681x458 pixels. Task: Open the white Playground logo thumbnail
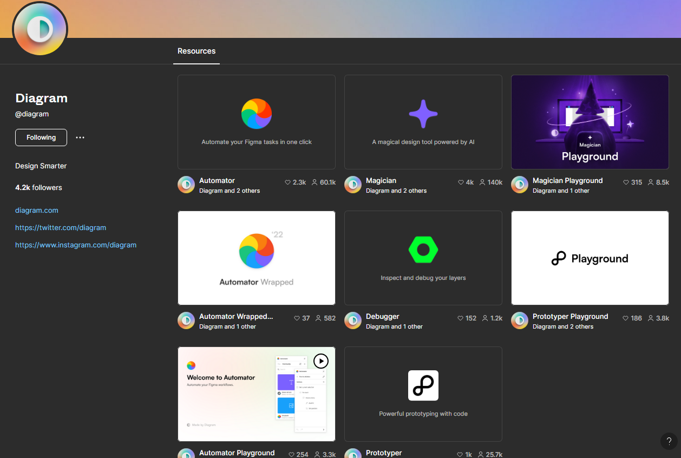pyautogui.click(x=590, y=258)
